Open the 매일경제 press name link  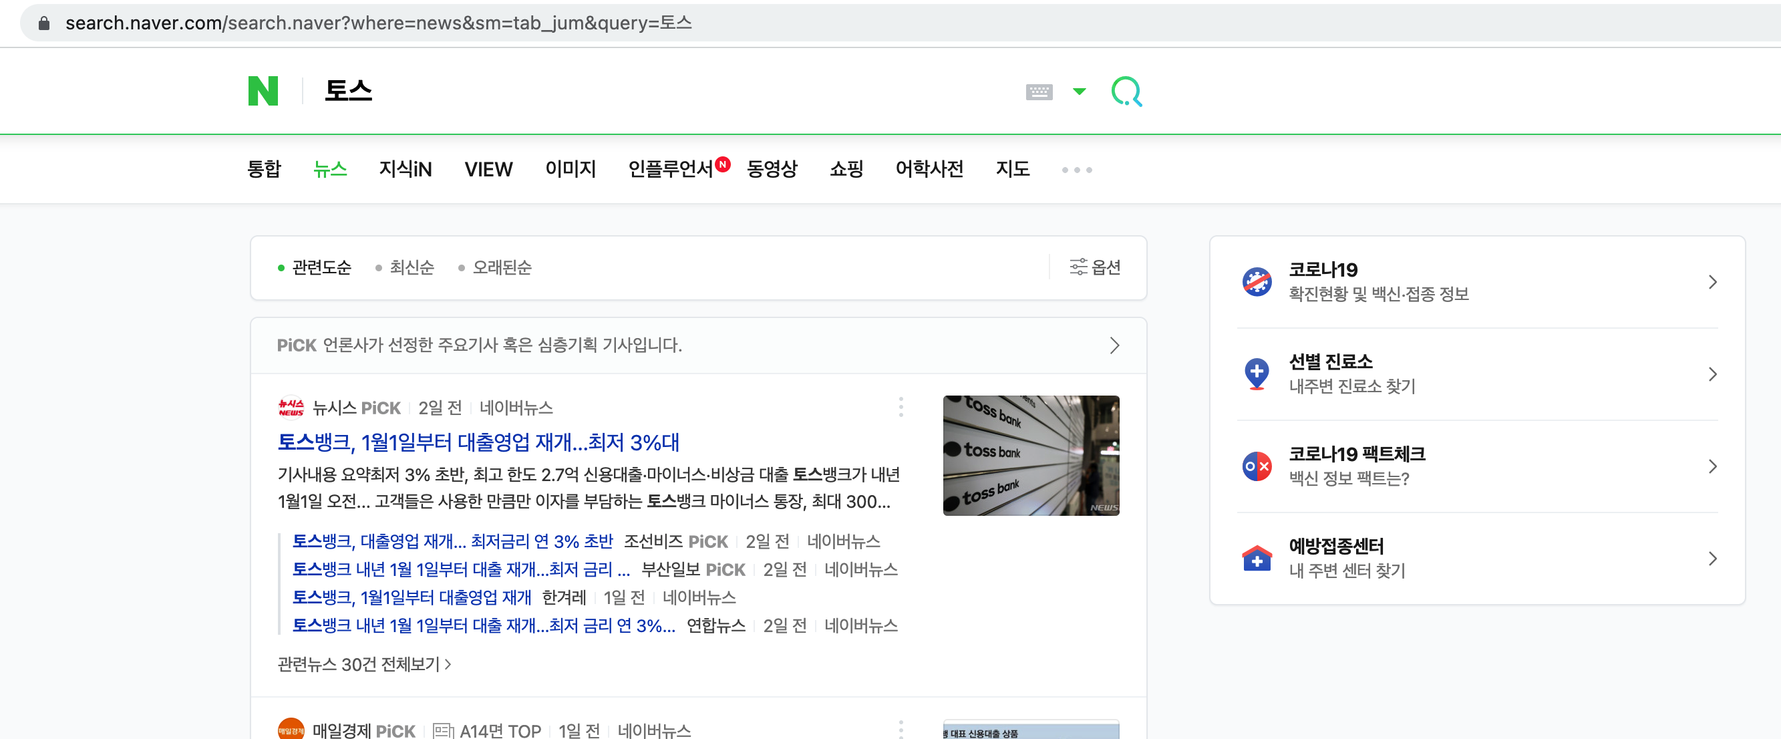[x=343, y=731]
